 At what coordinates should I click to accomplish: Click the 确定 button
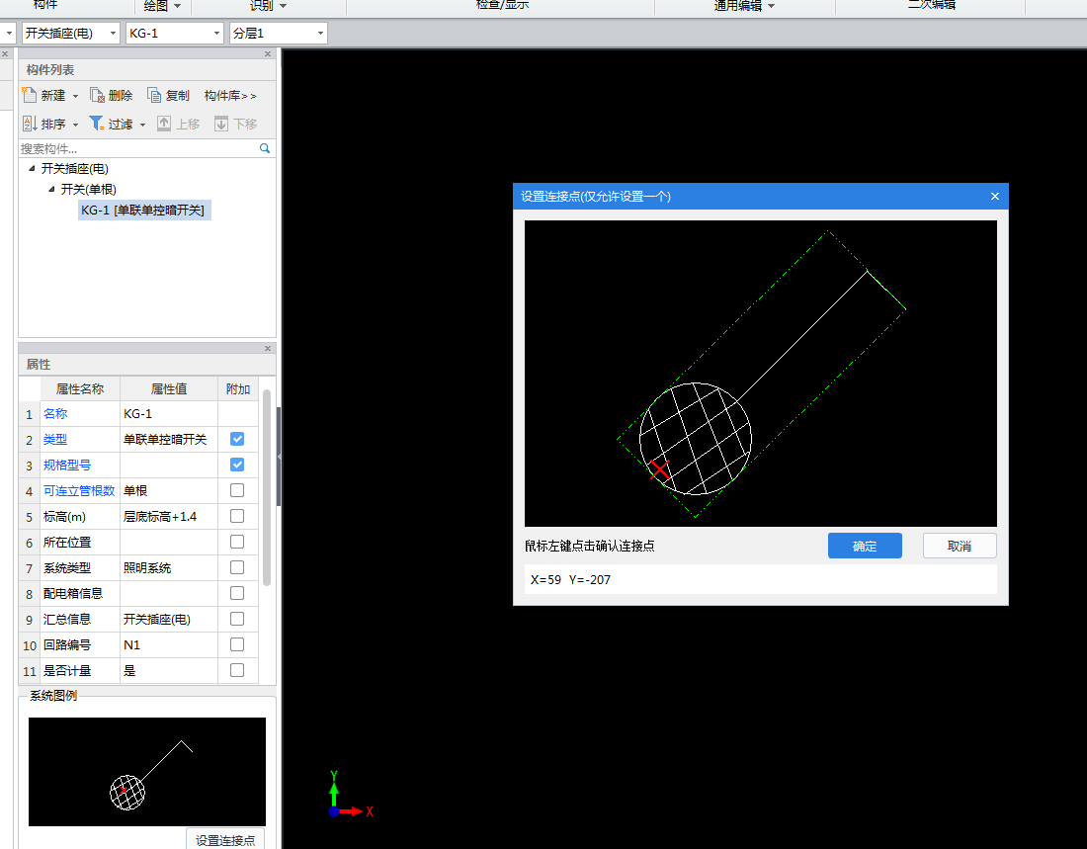pyautogui.click(x=865, y=546)
